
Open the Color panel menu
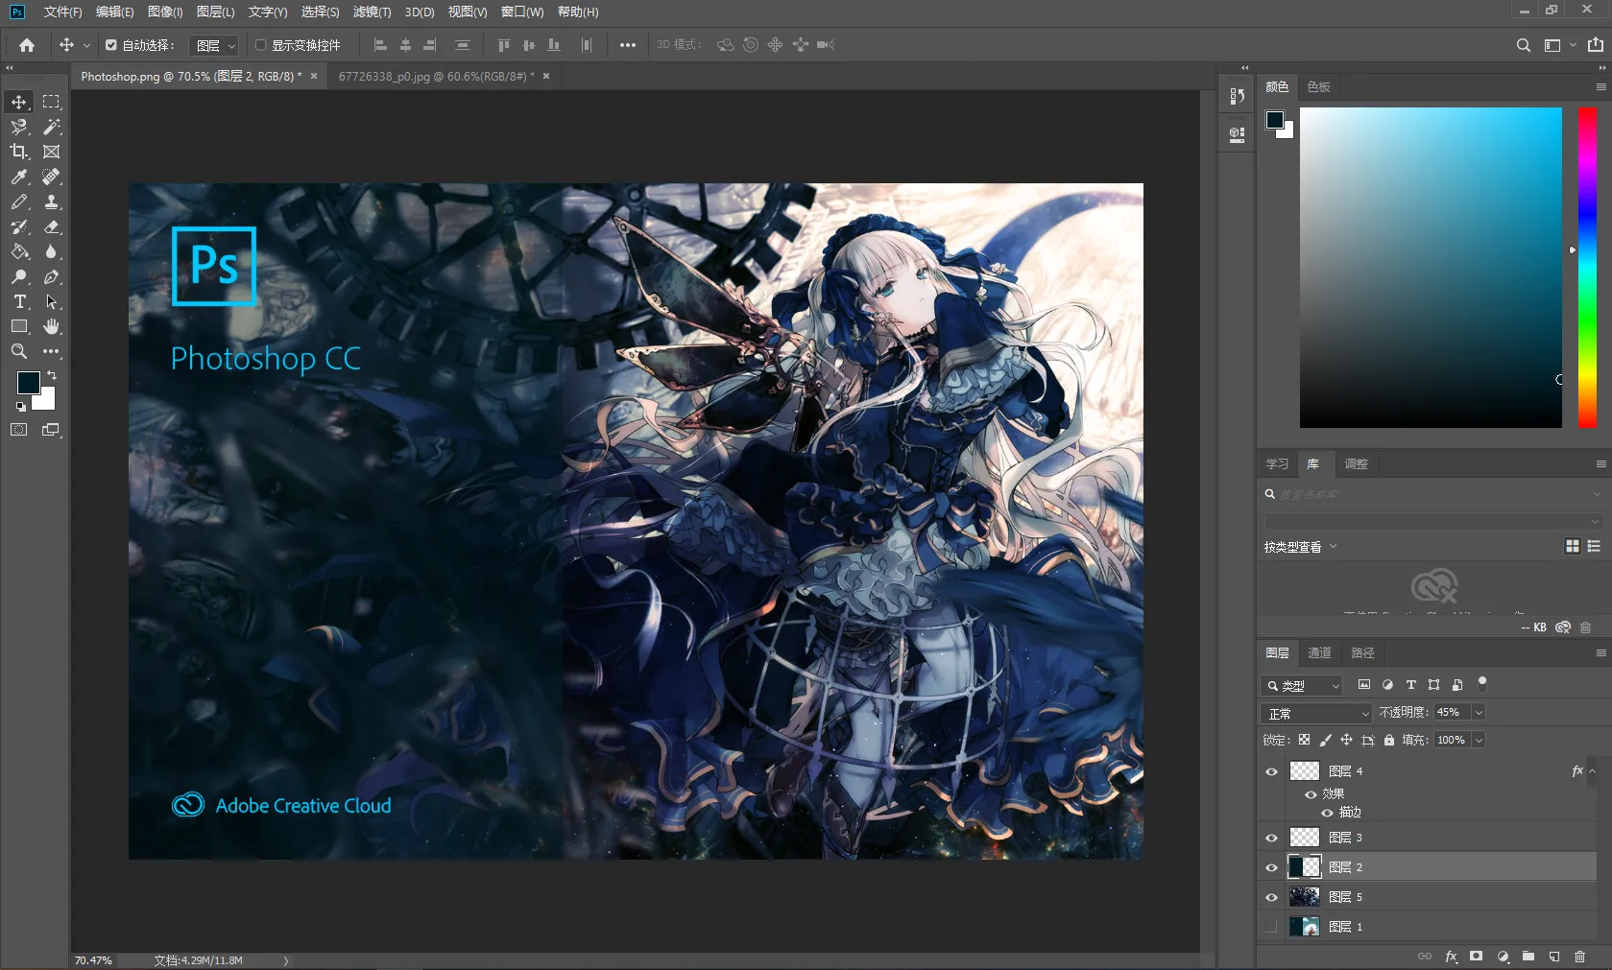[x=1600, y=86]
